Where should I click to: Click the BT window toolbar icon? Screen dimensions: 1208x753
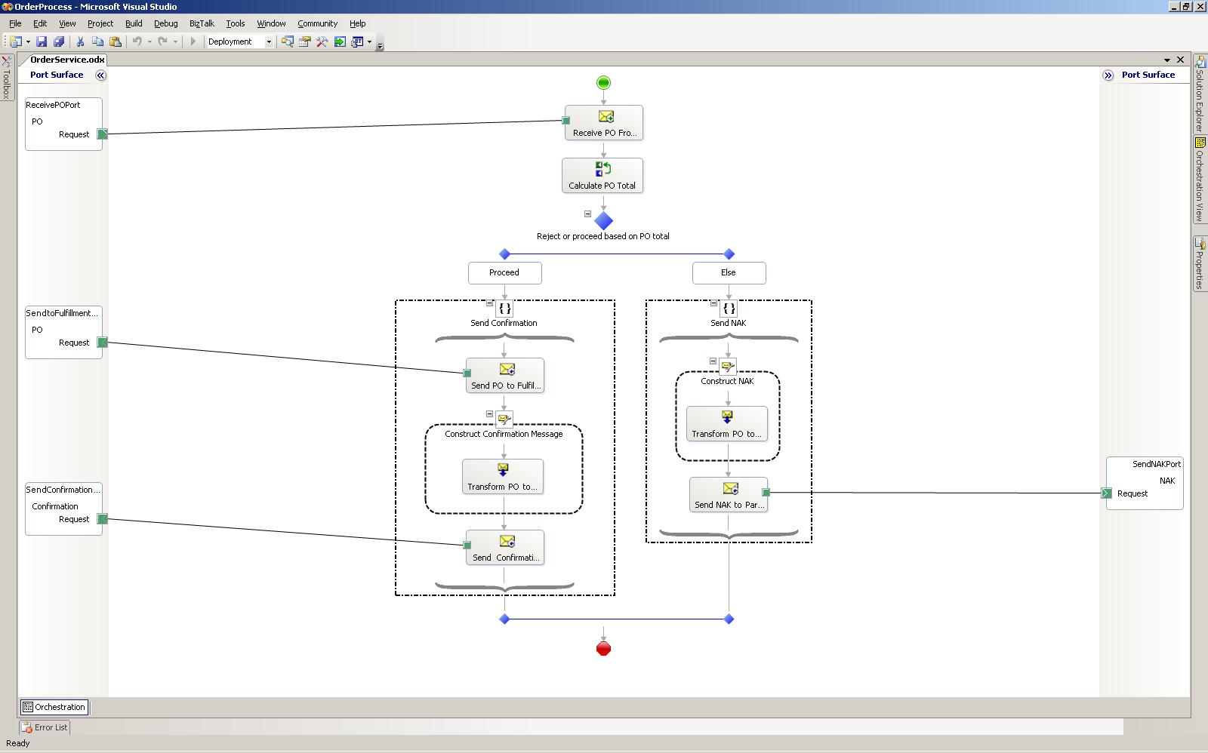tap(357, 41)
